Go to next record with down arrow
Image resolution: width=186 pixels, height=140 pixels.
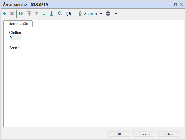coord(44,14)
